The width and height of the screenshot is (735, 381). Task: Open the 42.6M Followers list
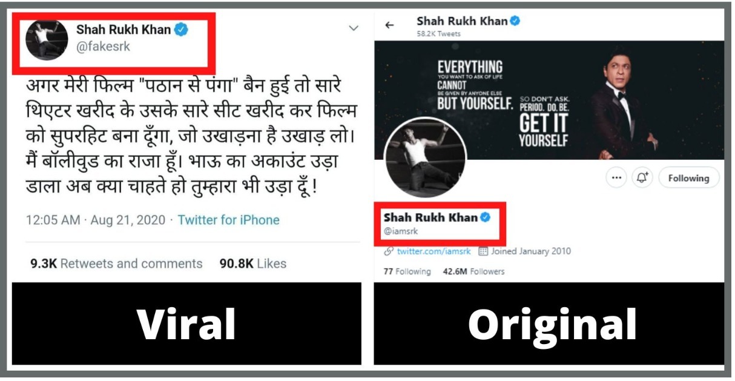(473, 271)
